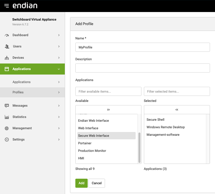This screenshot has height=194, width=215.
Task: Expand the Settings chevron arrow
Action: coord(59,140)
